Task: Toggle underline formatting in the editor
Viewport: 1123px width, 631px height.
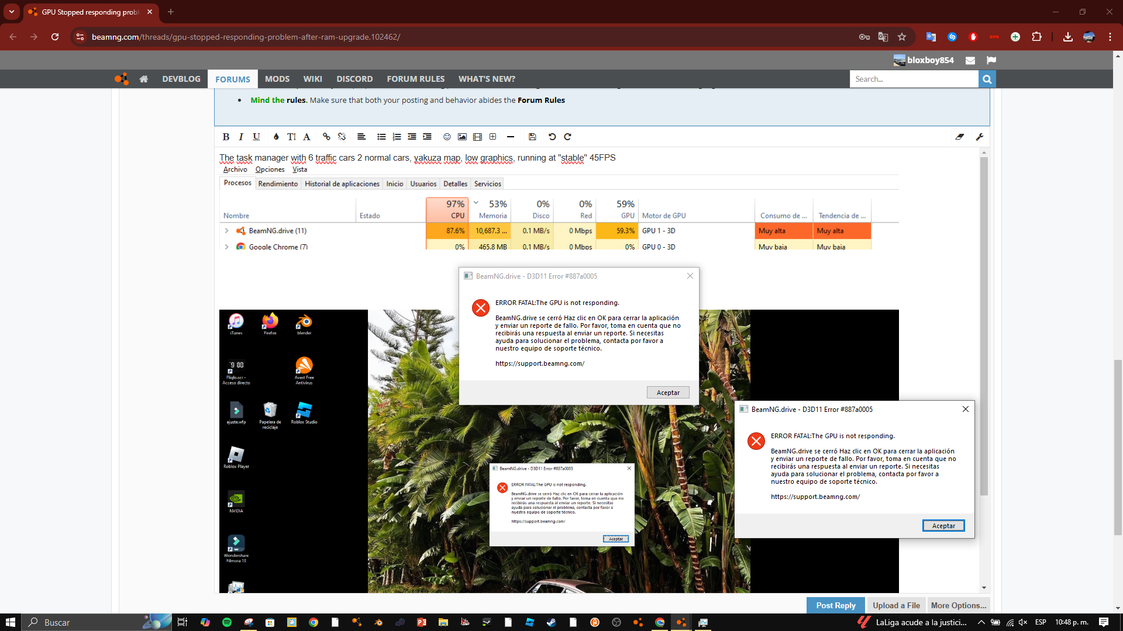Action: [x=256, y=137]
